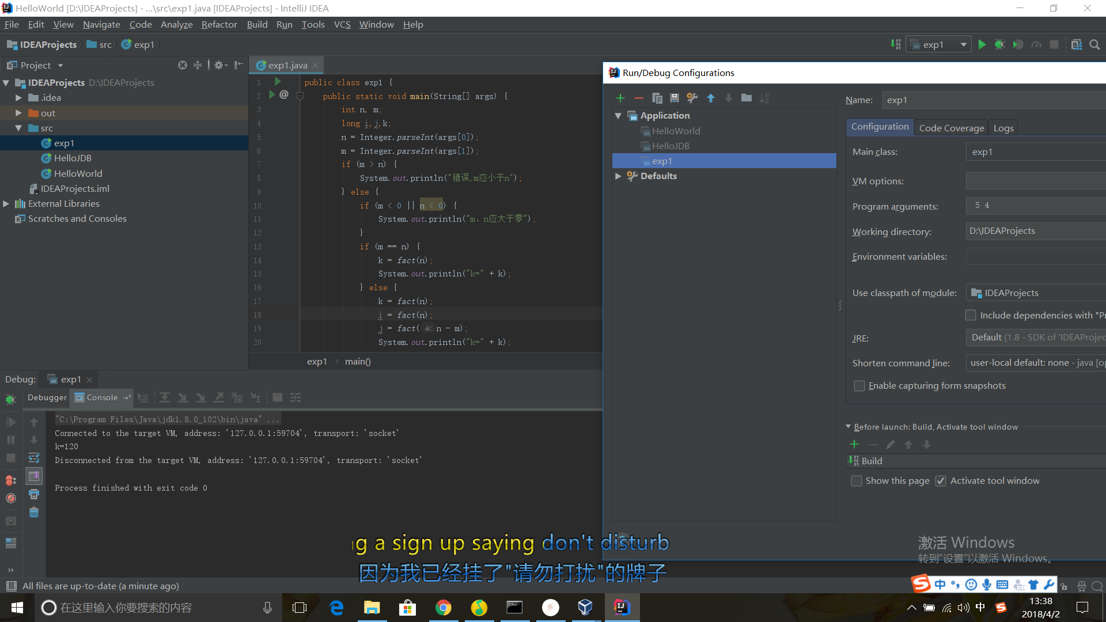The height and width of the screenshot is (622, 1106).
Task: Click the Print console icon
Action: pyautogui.click(x=34, y=494)
